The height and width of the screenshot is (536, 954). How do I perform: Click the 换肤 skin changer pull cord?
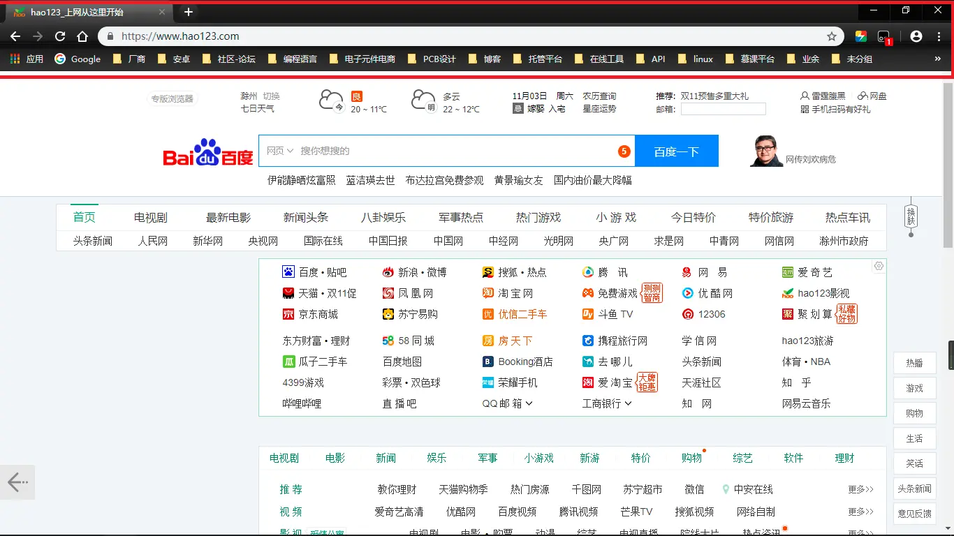coord(911,216)
